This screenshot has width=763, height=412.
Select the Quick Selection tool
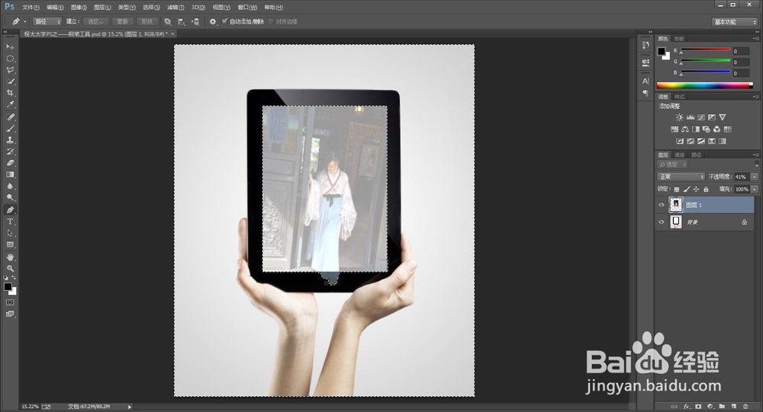[10, 81]
